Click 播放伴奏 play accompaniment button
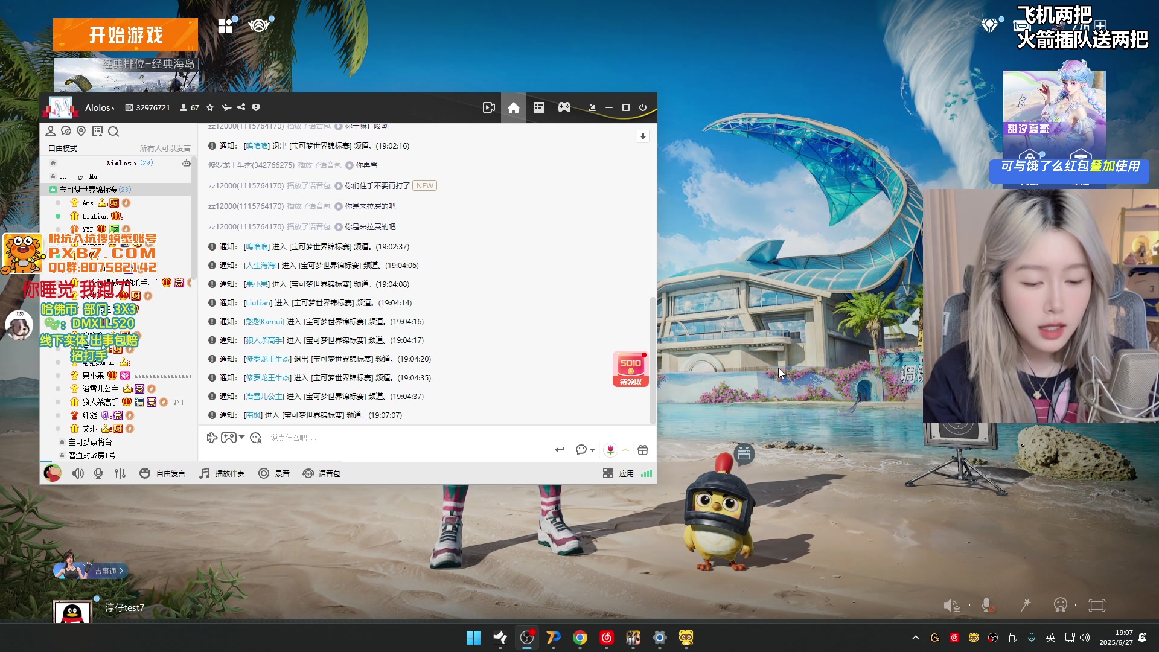Image resolution: width=1159 pixels, height=652 pixels. pyautogui.click(x=222, y=473)
